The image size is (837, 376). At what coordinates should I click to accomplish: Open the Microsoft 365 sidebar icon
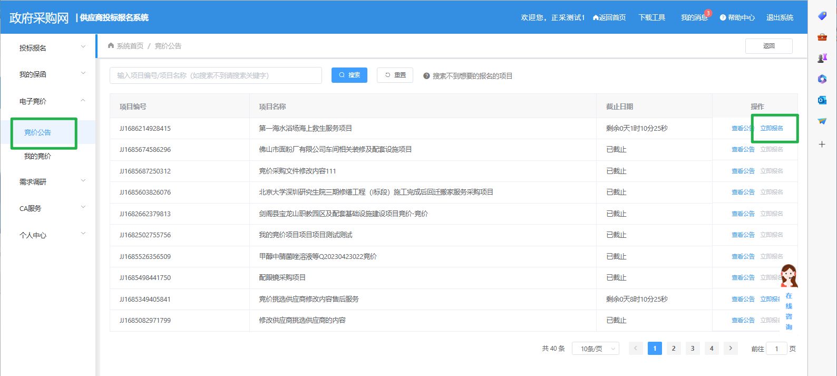(x=822, y=79)
